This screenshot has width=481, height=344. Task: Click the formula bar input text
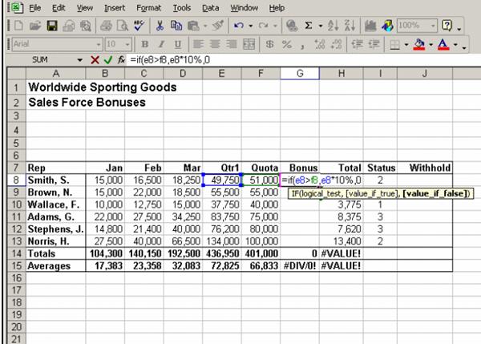pos(170,60)
